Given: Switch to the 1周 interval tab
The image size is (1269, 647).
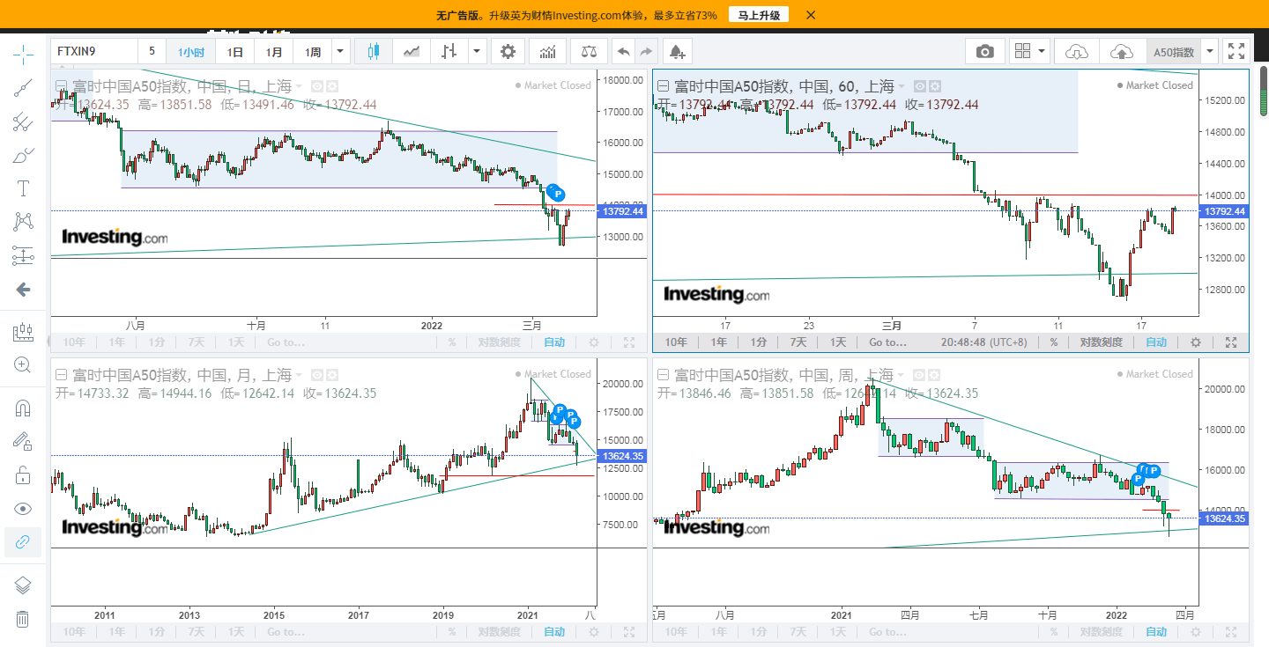Looking at the screenshot, I should [313, 52].
